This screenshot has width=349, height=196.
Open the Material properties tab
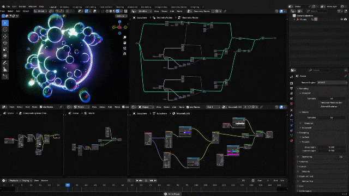(x=292, y=140)
